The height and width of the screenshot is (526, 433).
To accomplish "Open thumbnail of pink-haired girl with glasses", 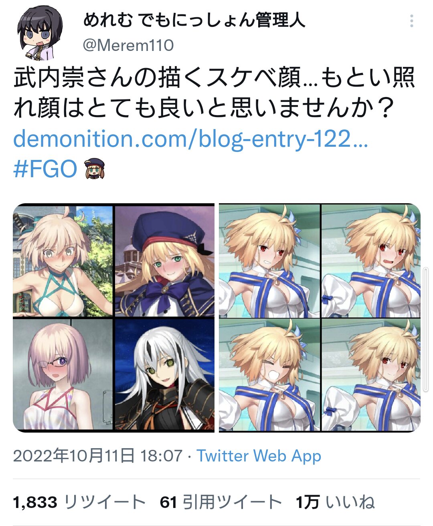I will [x=63, y=374].
